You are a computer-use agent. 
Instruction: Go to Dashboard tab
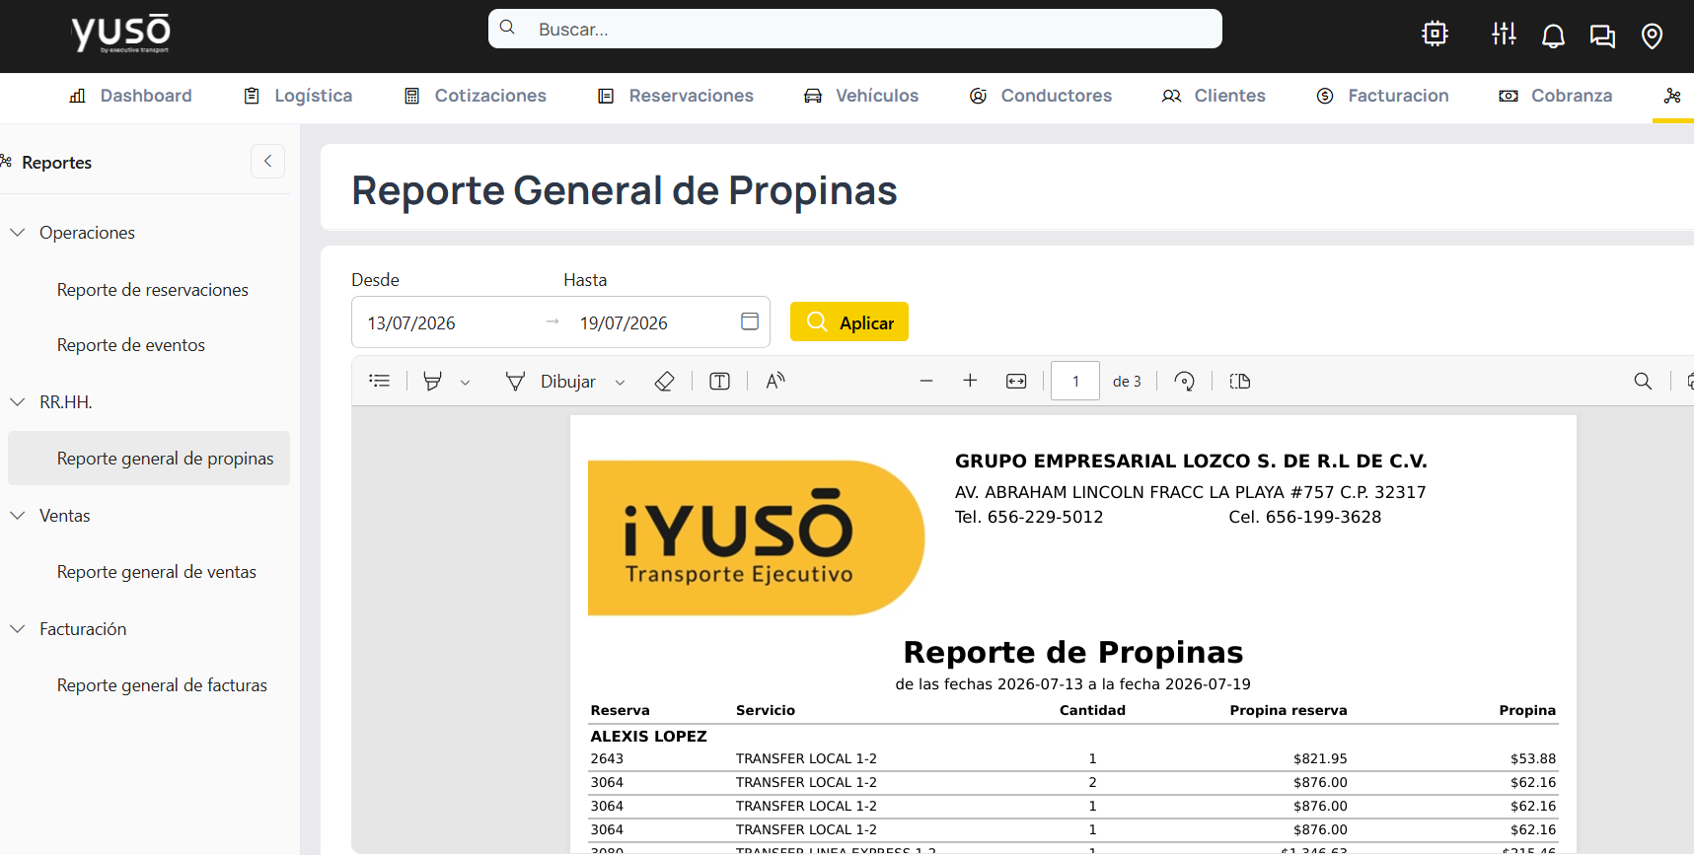(x=130, y=96)
